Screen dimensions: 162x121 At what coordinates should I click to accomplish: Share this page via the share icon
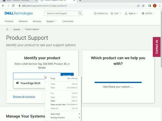138,6
